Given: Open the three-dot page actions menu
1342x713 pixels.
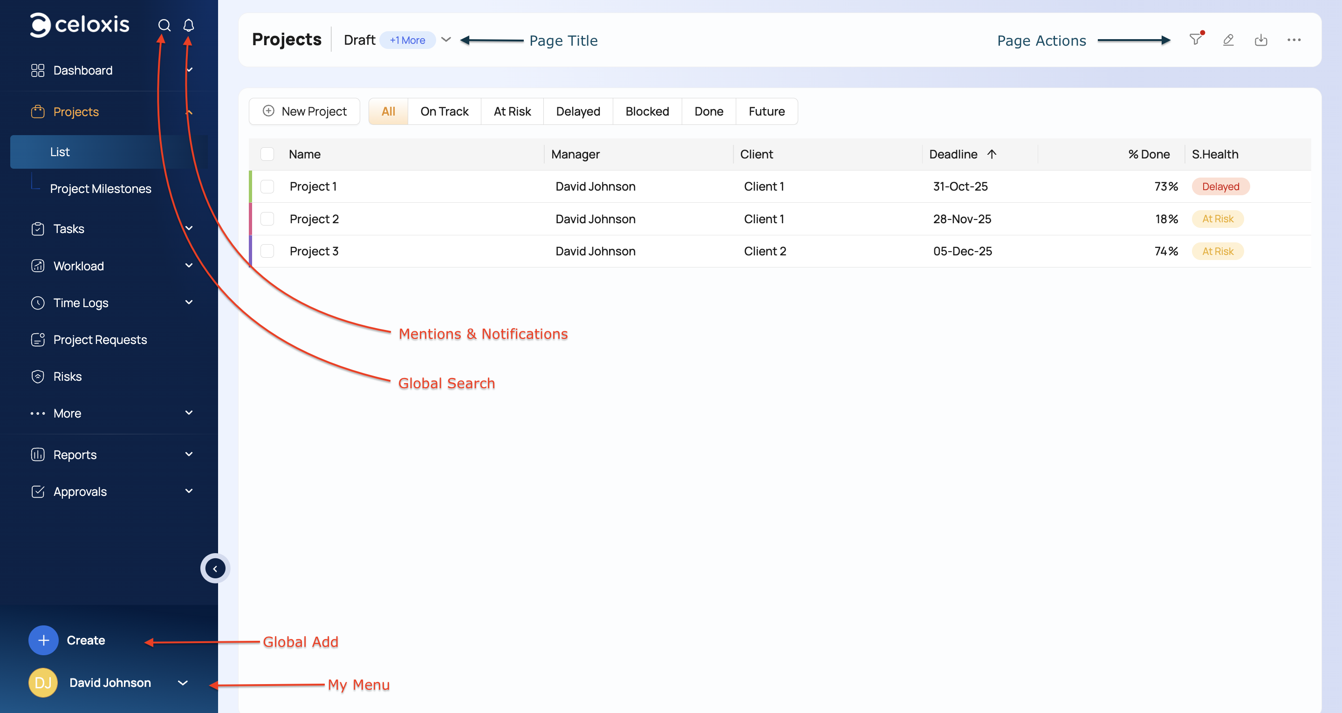Looking at the screenshot, I should pyautogui.click(x=1294, y=40).
